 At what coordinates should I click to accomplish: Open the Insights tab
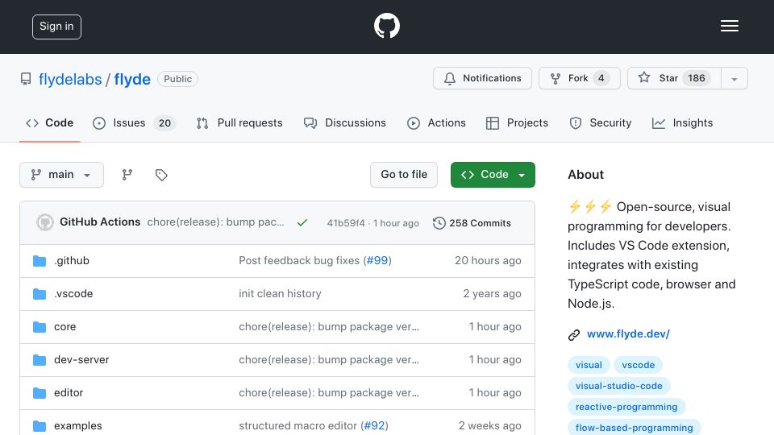682,122
